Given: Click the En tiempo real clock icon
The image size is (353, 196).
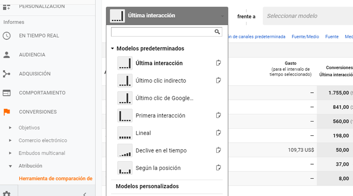Looking at the screenshot, I should tap(7, 36).
